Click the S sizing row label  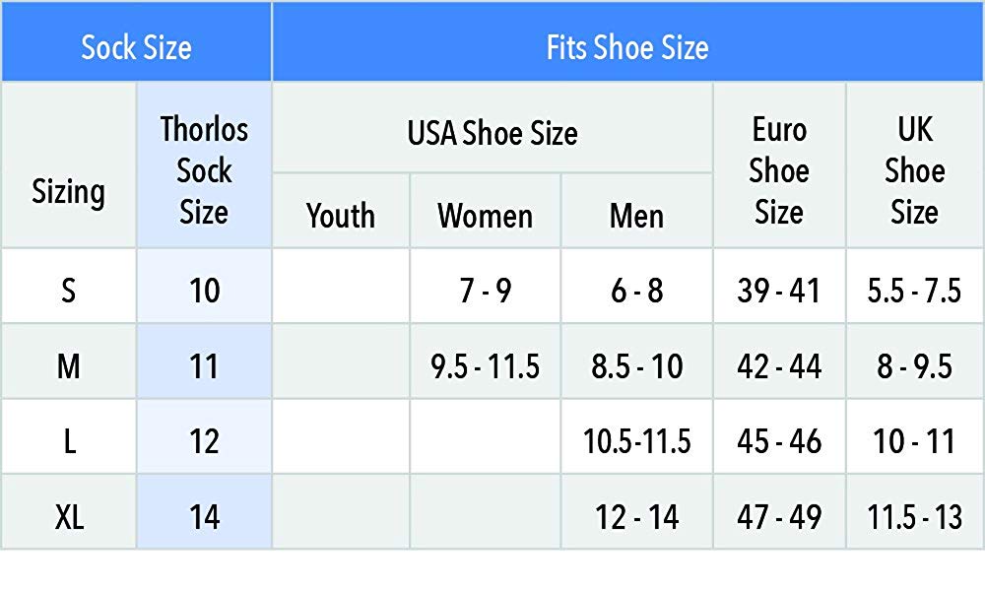coord(69,286)
